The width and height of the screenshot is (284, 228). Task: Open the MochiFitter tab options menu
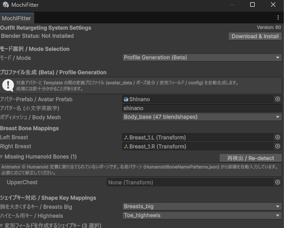[278, 18]
